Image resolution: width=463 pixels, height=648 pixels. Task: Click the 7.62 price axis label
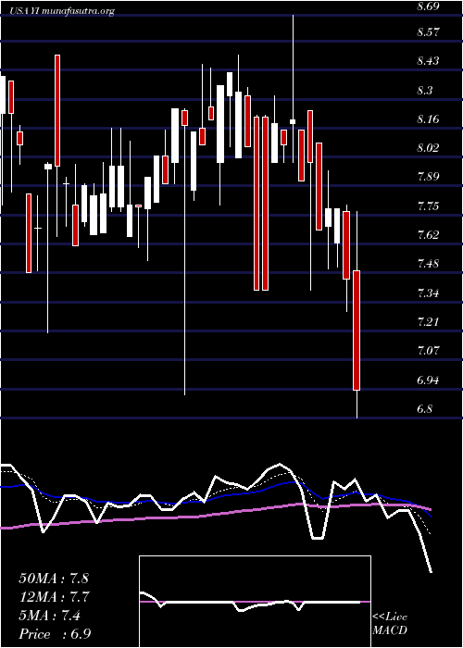point(428,235)
